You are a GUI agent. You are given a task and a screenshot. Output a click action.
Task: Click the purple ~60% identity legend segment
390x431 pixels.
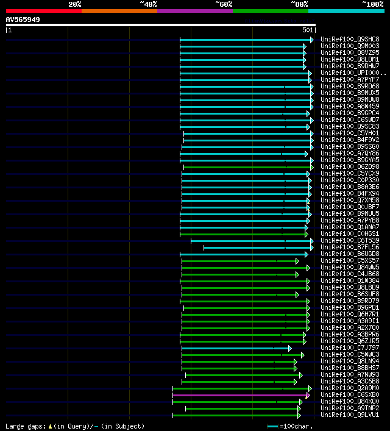coord(195,11)
